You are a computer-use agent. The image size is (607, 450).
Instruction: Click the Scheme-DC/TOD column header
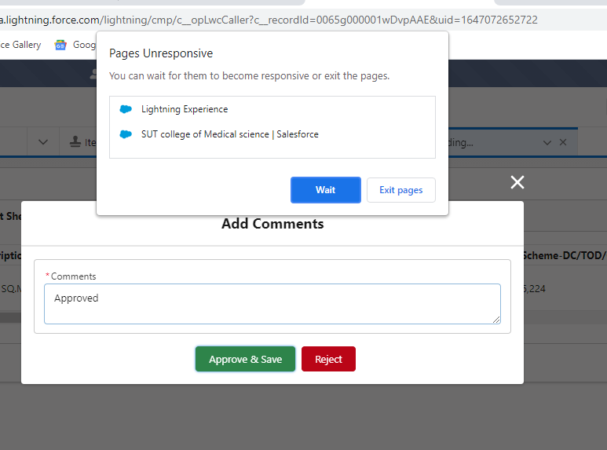tap(565, 255)
